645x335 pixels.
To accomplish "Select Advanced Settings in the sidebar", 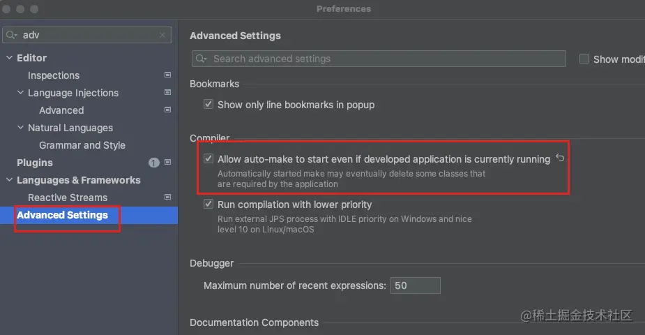I will tap(62, 215).
